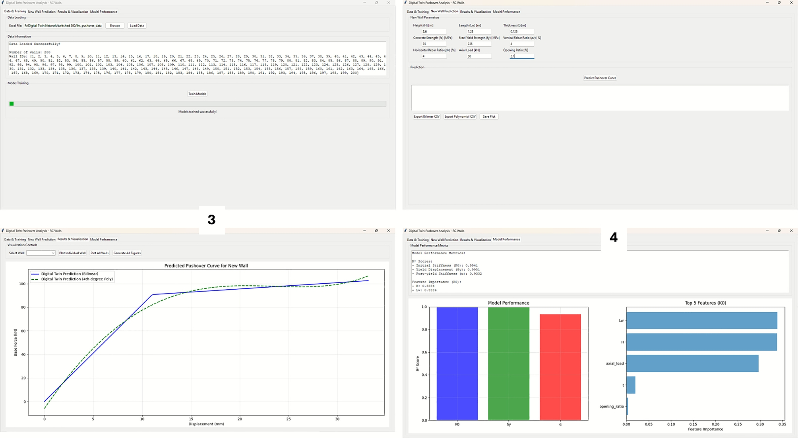The width and height of the screenshot is (798, 438).
Task: Click the Opening Ratio input field
Action: 521,56
